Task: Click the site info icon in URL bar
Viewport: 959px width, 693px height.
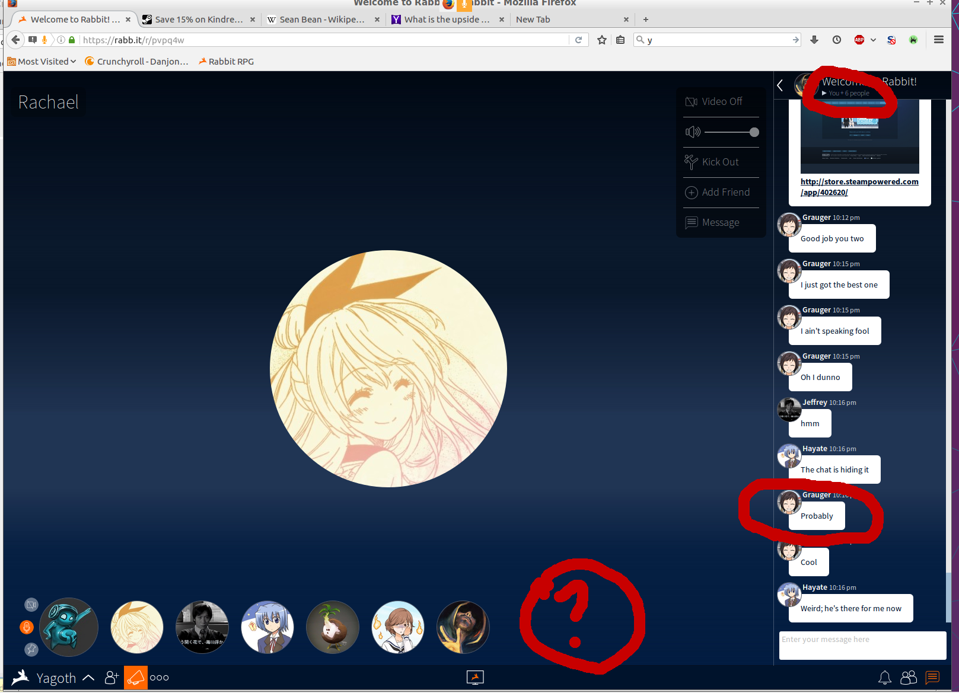Action: click(x=61, y=40)
